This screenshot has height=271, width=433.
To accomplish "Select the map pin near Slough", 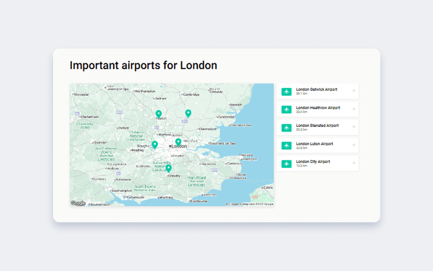I will [155, 144].
